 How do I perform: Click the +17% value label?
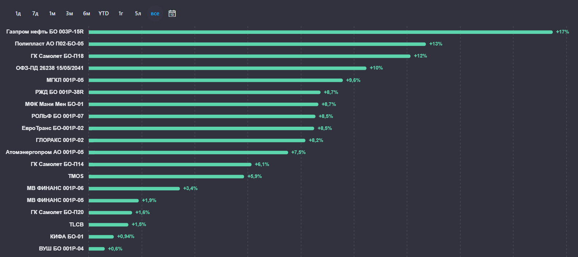(562, 32)
